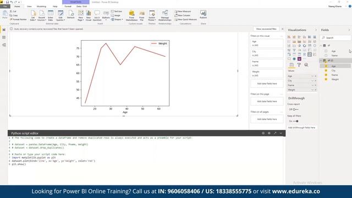The image size is (352, 198).
Task: Click the Fields Search box
Action: tap(335, 38)
